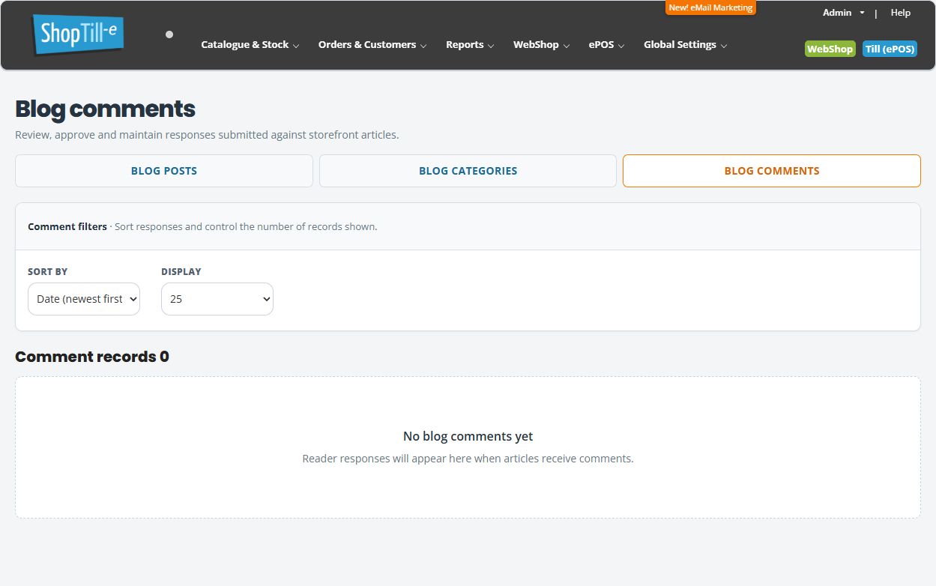
Task: Open the Display count dropdown
Action: coord(217,299)
